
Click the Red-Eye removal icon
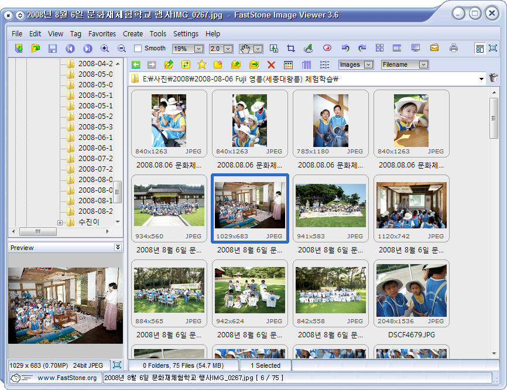tap(327, 48)
